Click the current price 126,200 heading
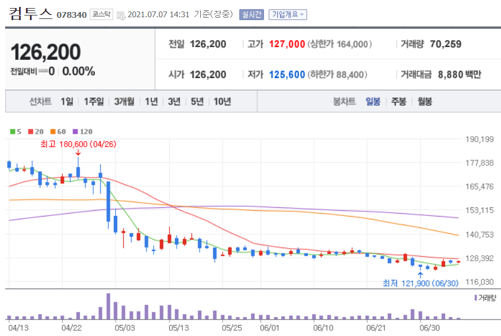Image resolution: width=501 pixels, height=336 pixels. pos(45,52)
